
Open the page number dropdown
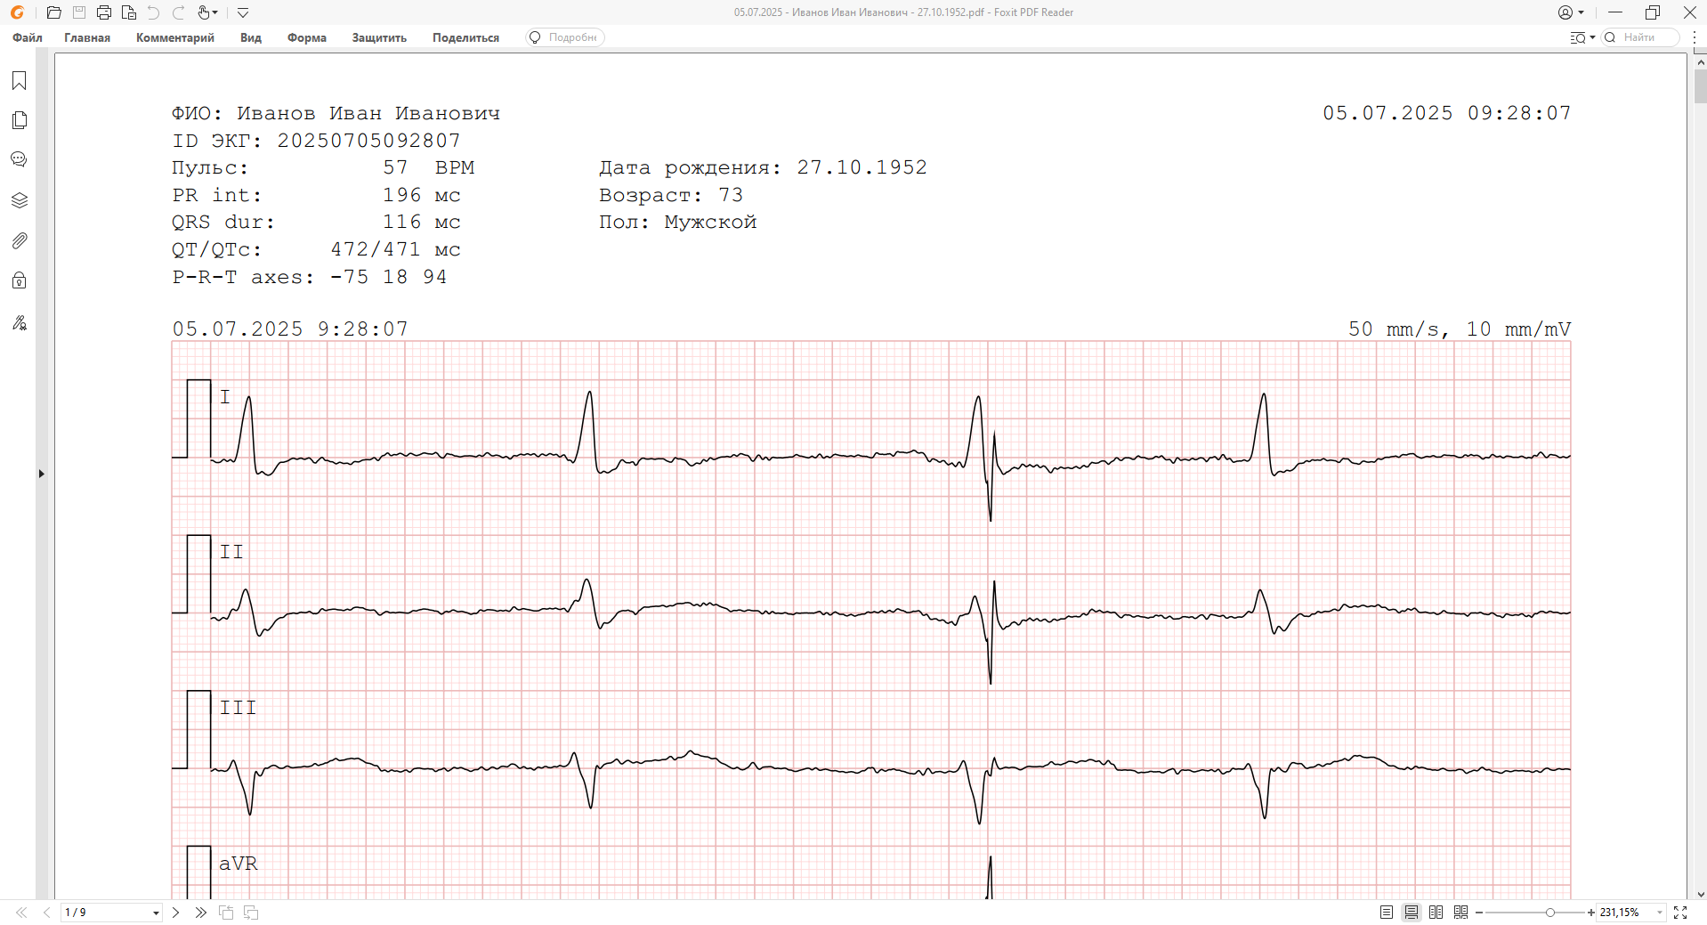coord(156,913)
